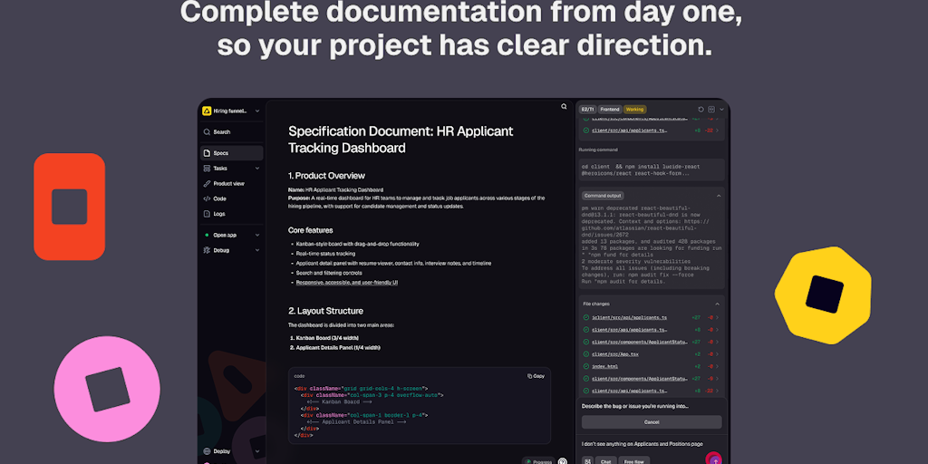Click the check icon beside index.html
928x464 pixels.
586,366
